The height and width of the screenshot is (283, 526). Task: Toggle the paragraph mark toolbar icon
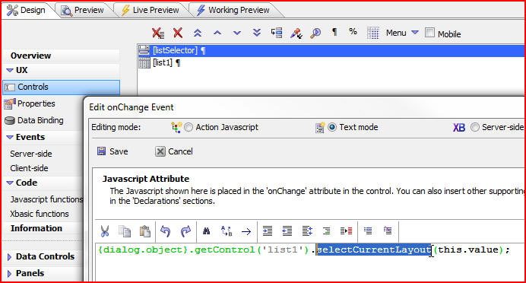[x=334, y=32]
